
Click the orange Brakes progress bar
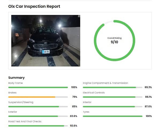click(38, 97)
